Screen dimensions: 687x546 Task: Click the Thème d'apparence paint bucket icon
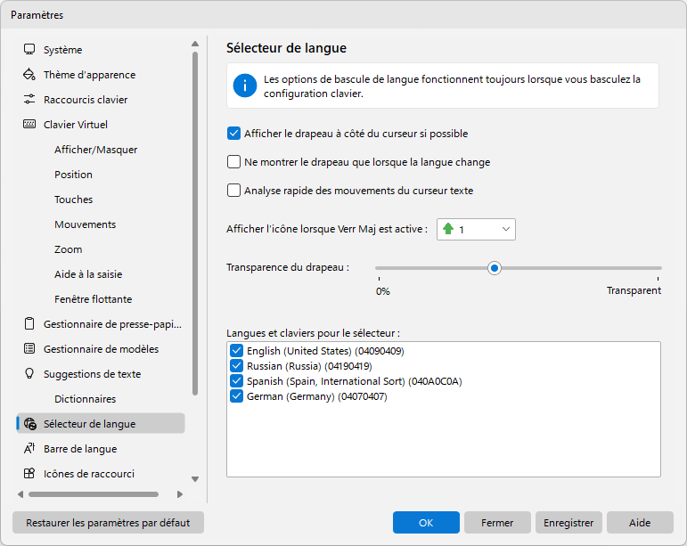coord(29,75)
